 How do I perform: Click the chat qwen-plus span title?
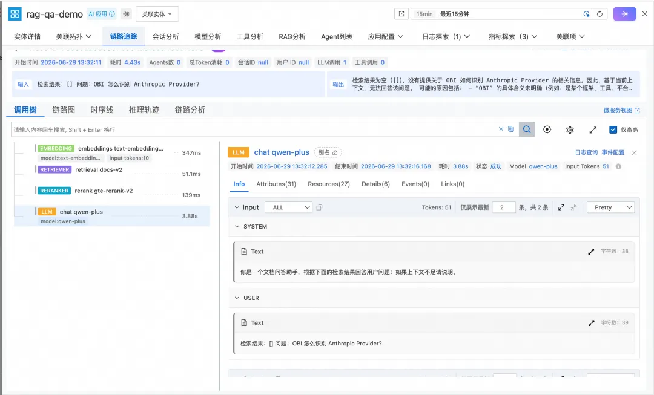pos(282,152)
